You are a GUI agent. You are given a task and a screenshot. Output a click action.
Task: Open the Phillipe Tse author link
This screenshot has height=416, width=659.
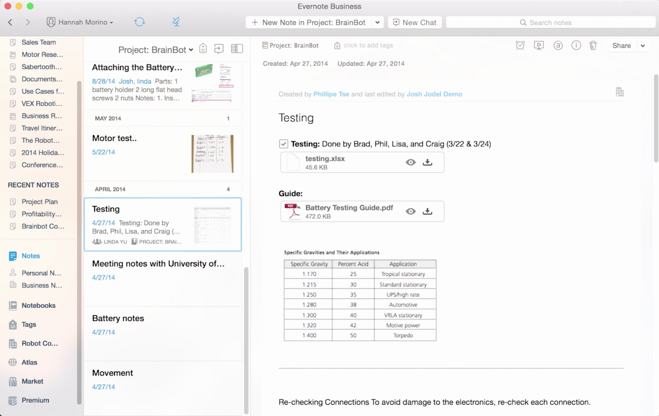(x=331, y=94)
